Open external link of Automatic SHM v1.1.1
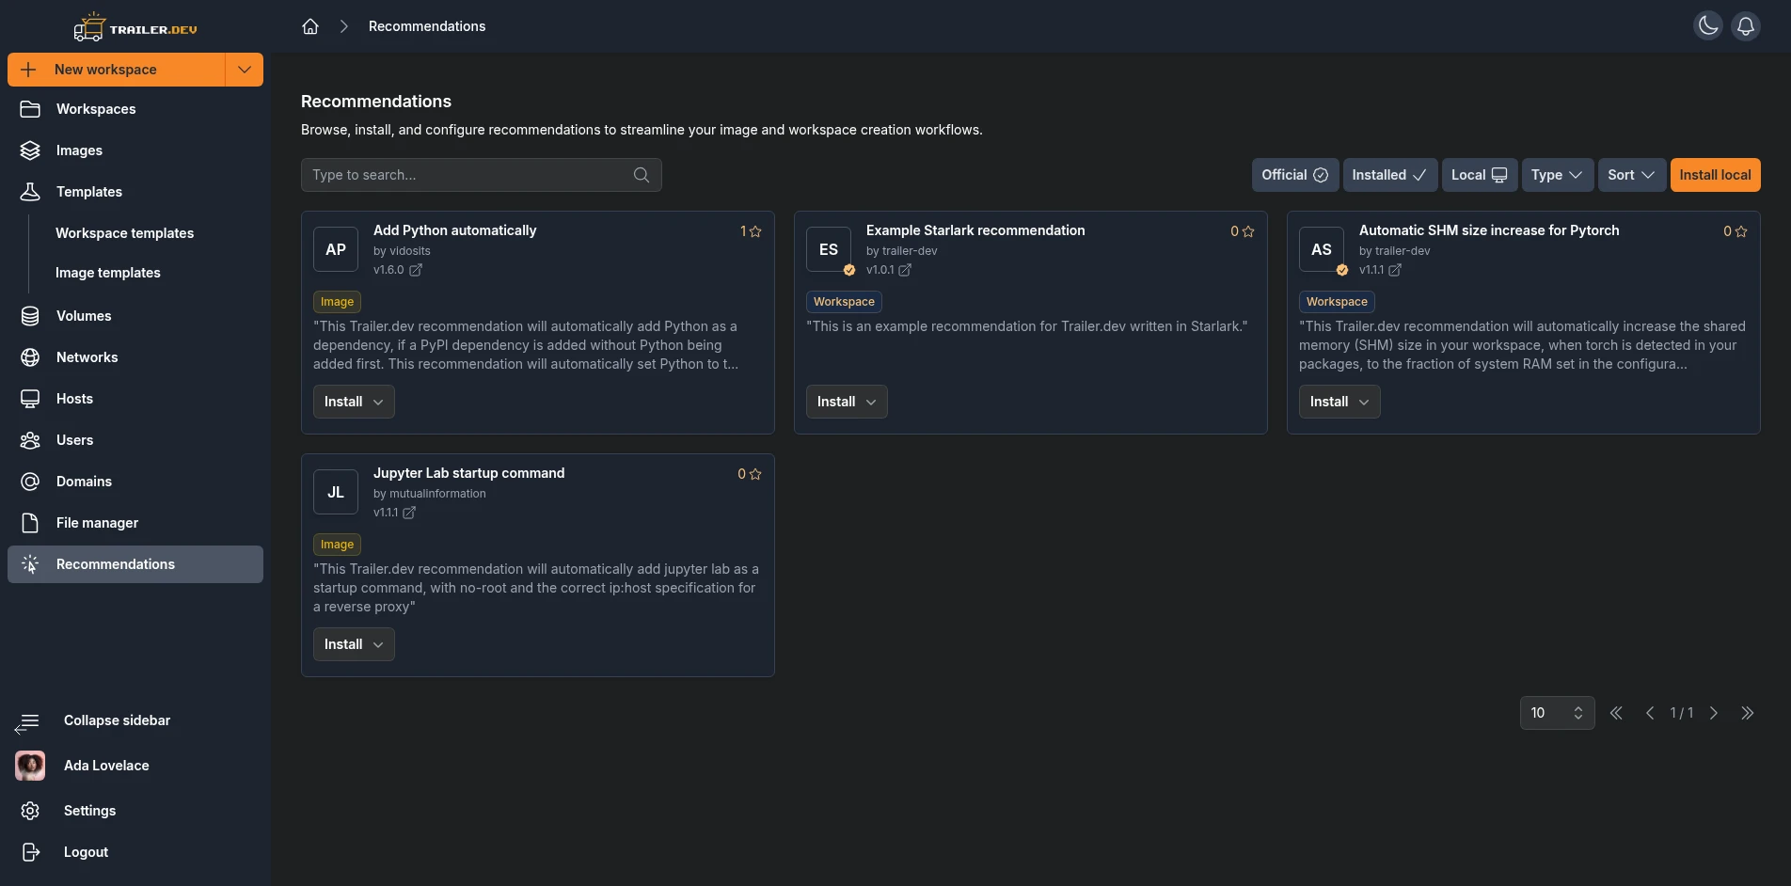 click(x=1395, y=270)
